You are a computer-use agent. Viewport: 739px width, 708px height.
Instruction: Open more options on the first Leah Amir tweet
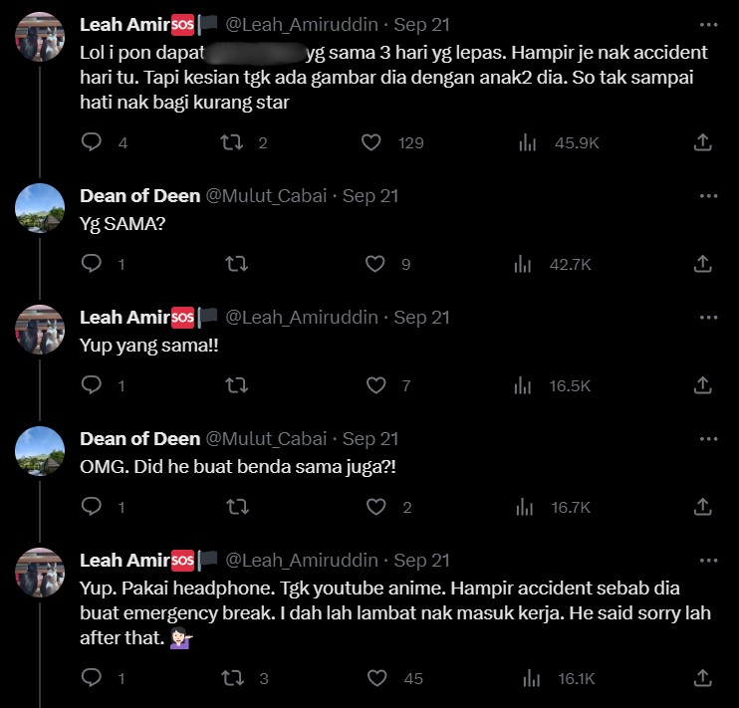(x=708, y=23)
